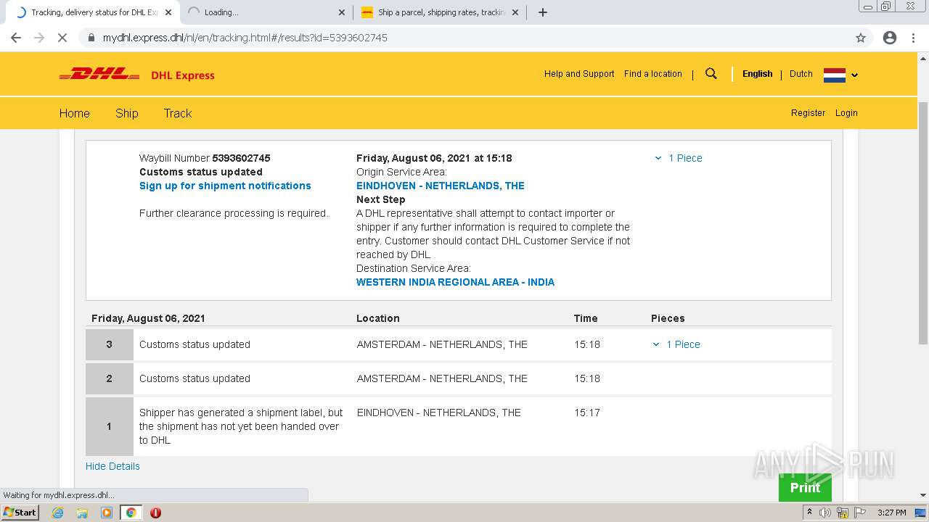
Task: Click Friday, August 06, 2021 date header
Action: tap(148, 318)
